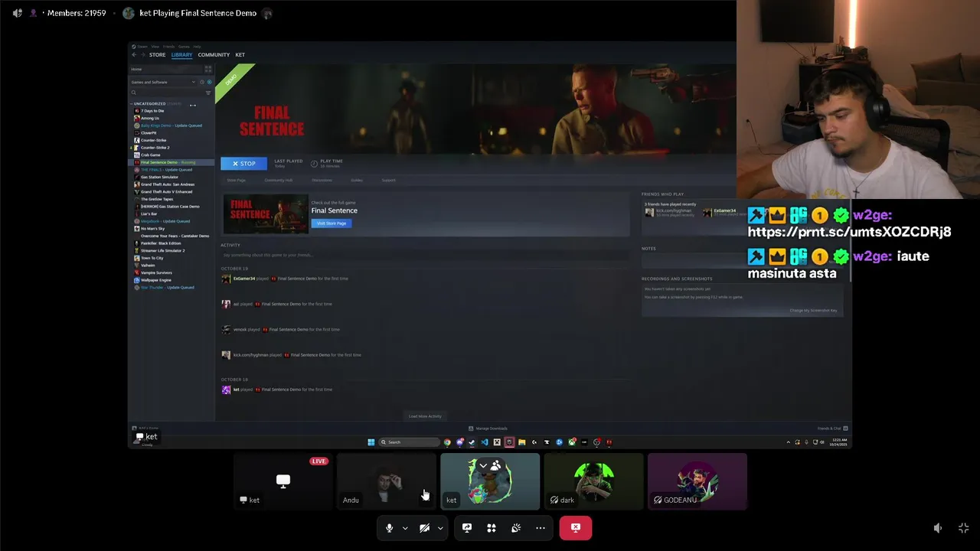Open the STORE tab in Steam
Screen dimensions: 980x551
[157, 55]
